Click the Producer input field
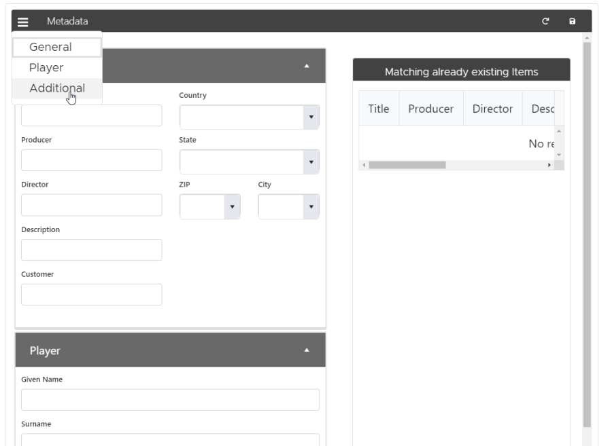The image size is (612, 446). pos(92,160)
